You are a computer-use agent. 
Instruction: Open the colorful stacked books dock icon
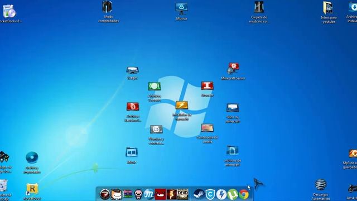[x=128, y=194]
